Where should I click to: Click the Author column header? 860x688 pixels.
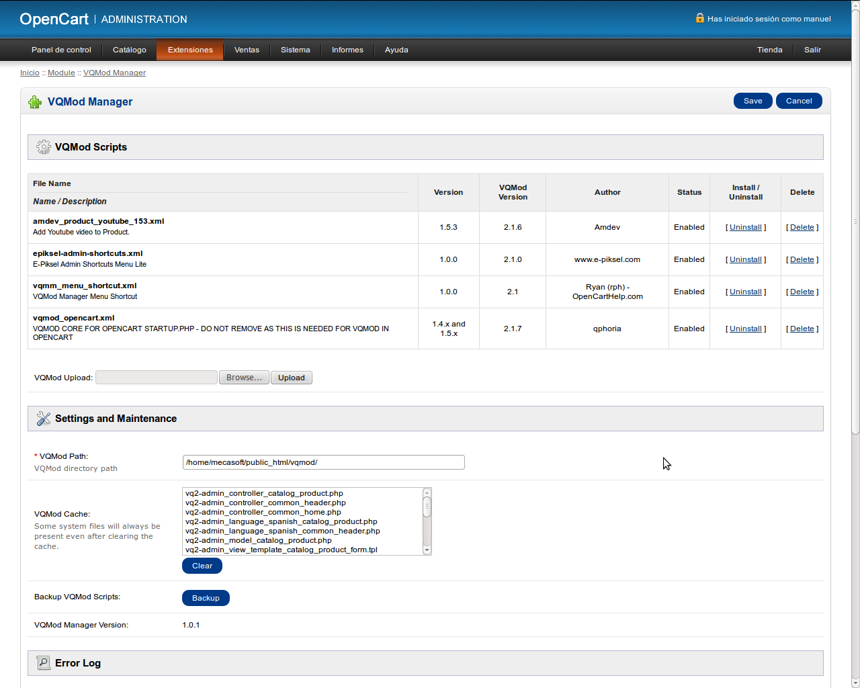pyautogui.click(x=607, y=192)
